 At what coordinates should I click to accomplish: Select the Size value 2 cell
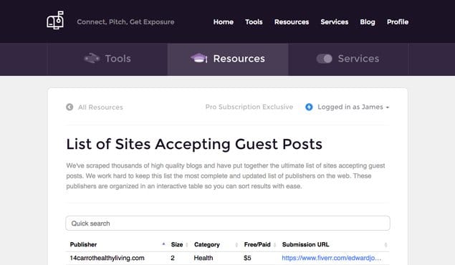(x=173, y=258)
